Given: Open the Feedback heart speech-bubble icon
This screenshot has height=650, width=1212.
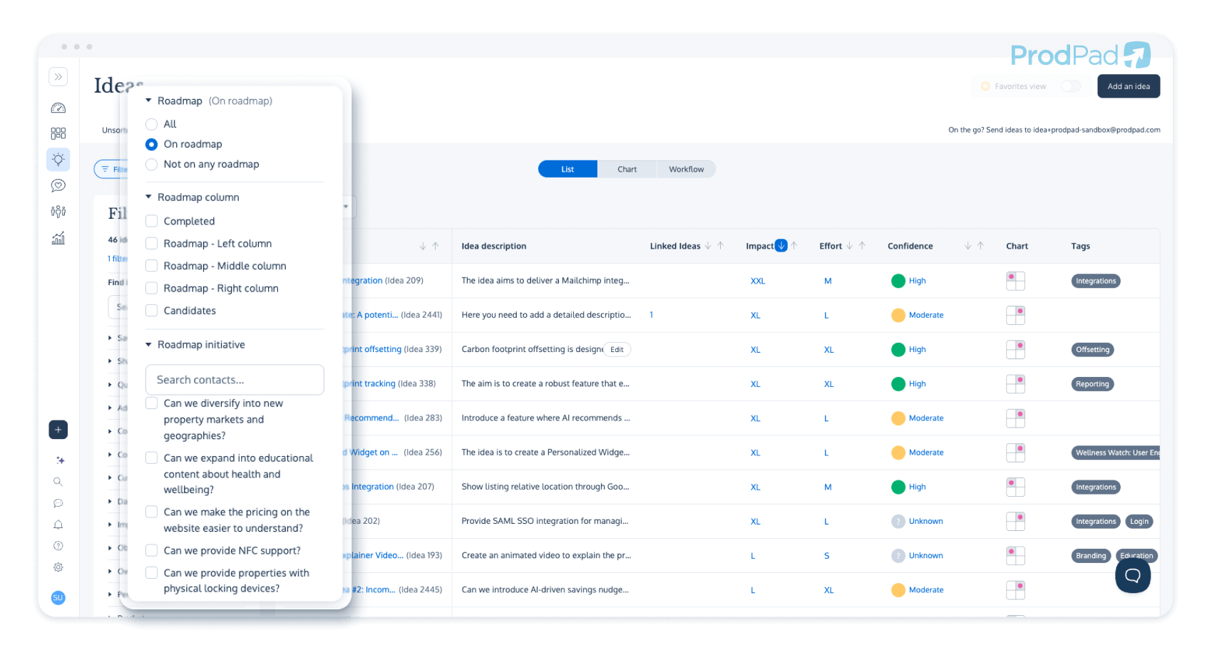Looking at the screenshot, I should pyautogui.click(x=58, y=185).
